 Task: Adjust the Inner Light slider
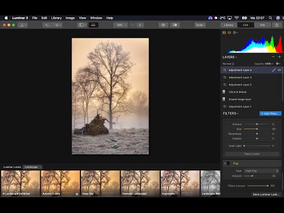click(257, 146)
